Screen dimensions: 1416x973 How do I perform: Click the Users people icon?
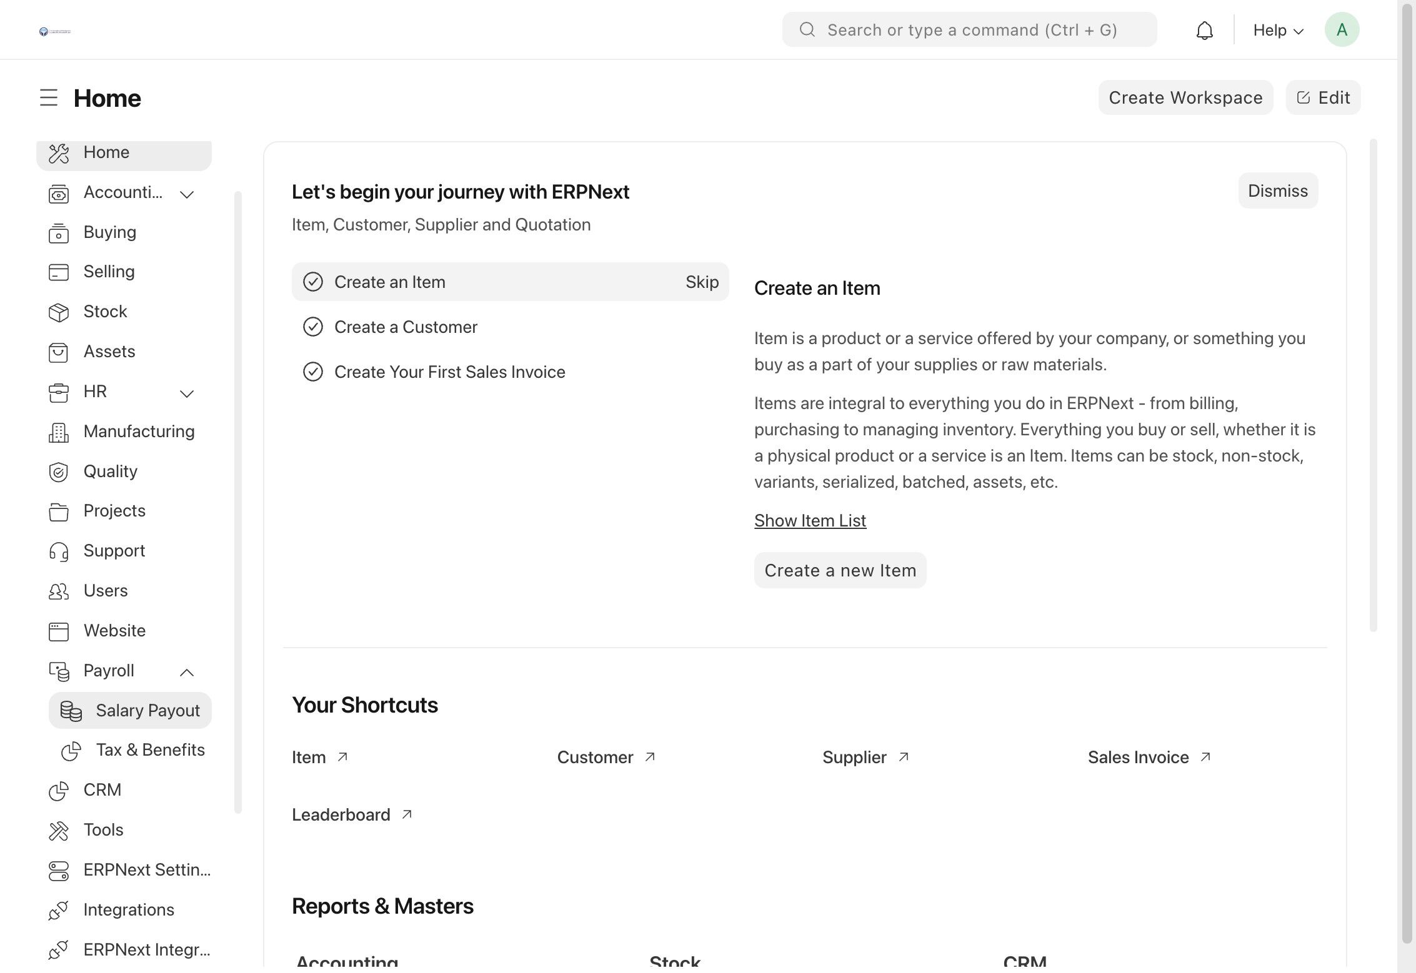59,591
